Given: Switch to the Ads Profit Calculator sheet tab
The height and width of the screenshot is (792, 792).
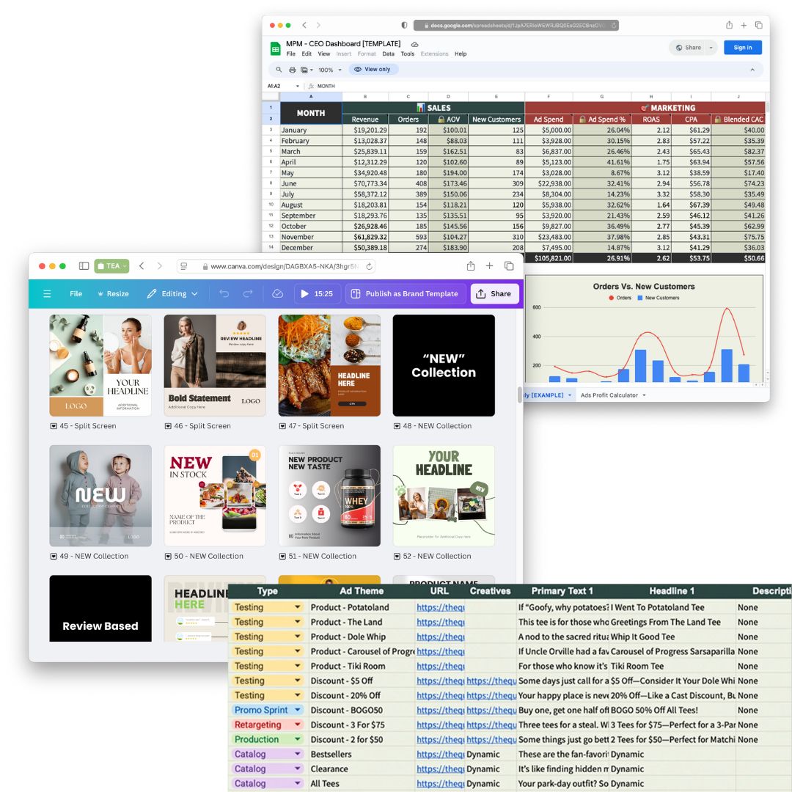Looking at the screenshot, I should point(609,395).
